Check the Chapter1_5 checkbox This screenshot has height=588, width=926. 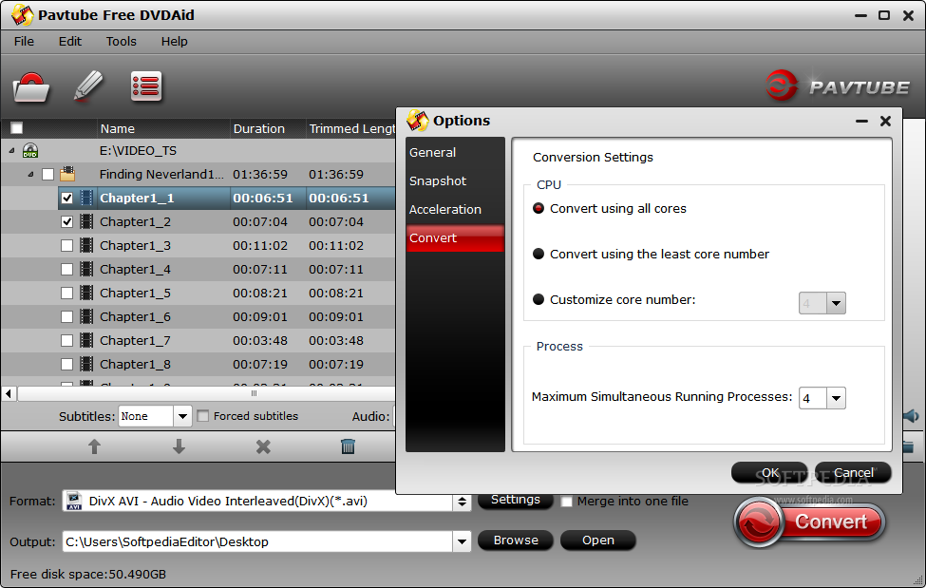click(66, 294)
